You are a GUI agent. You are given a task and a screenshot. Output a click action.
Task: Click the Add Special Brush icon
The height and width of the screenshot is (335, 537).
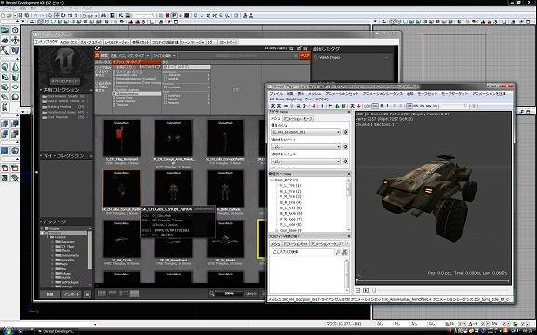(x=5, y=151)
